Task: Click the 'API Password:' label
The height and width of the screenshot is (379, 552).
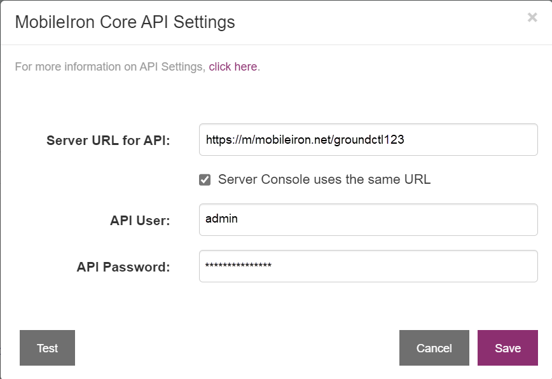Action: pyautogui.click(x=123, y=267)
